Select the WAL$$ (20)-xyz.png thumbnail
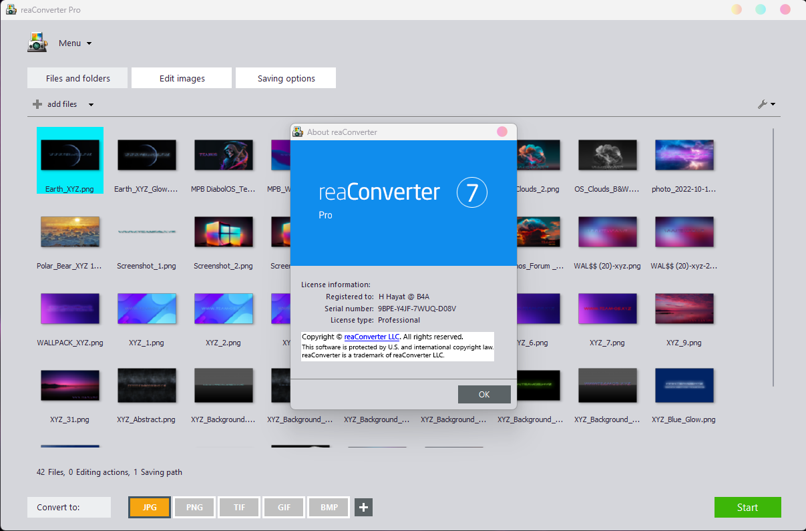 coord(608,232)
